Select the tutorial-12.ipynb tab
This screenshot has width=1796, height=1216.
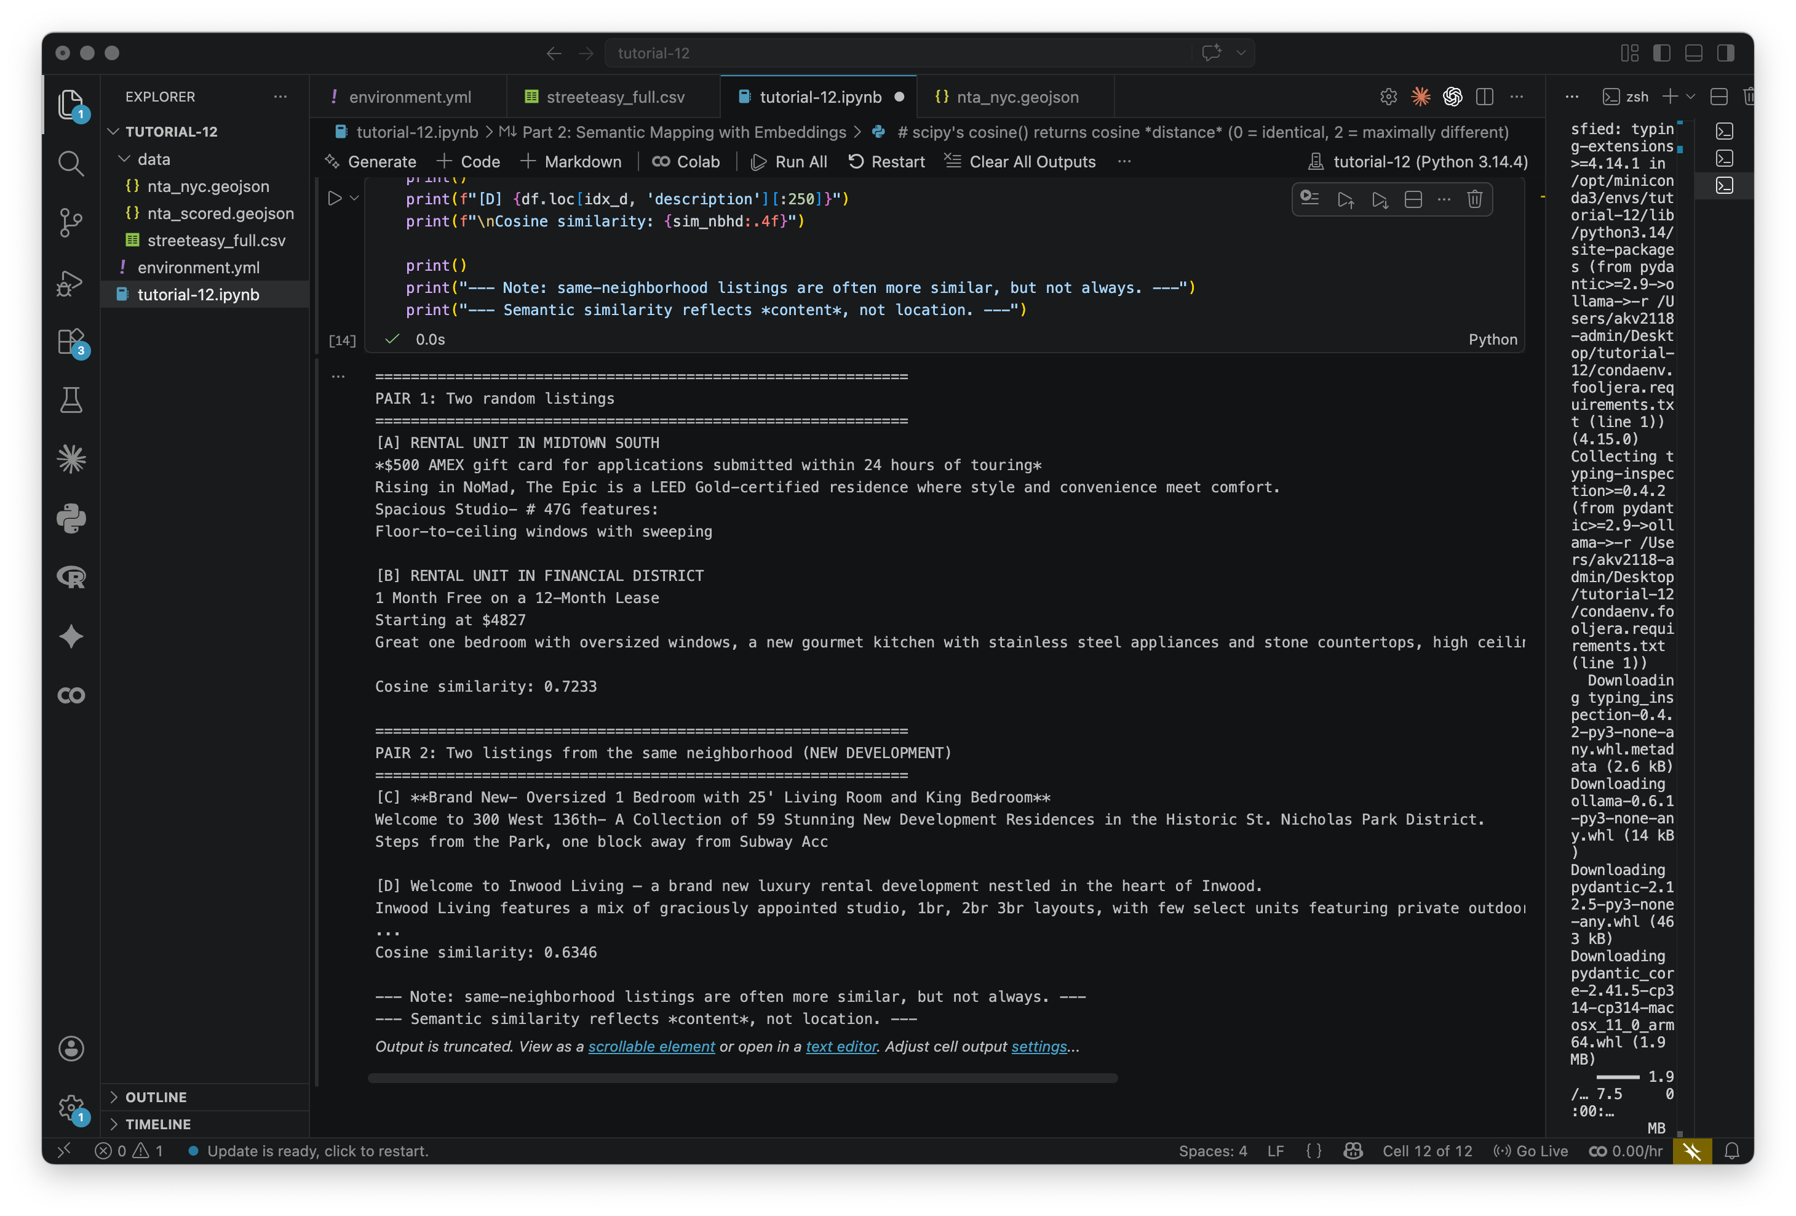tap(819, 97)
